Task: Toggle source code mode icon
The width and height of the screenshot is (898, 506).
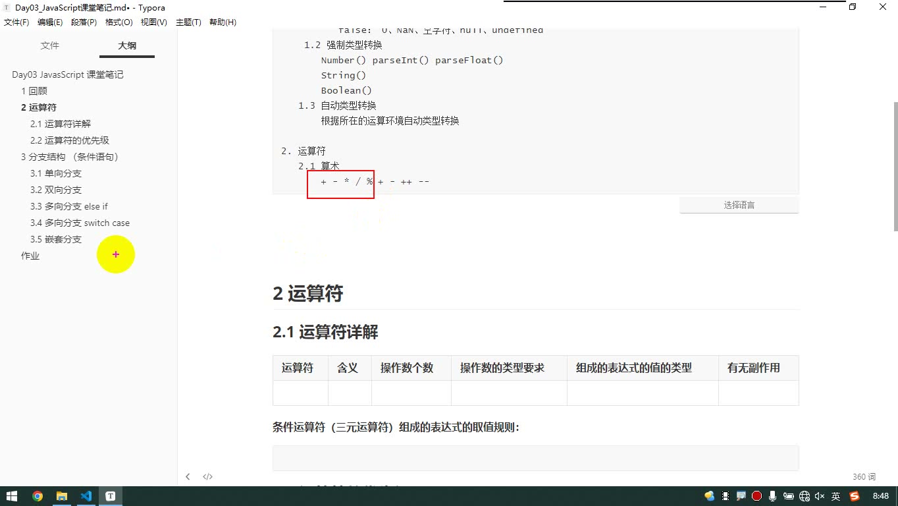Action: pos(207,476)
